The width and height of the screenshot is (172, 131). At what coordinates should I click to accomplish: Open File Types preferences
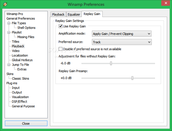coord(19,23)
